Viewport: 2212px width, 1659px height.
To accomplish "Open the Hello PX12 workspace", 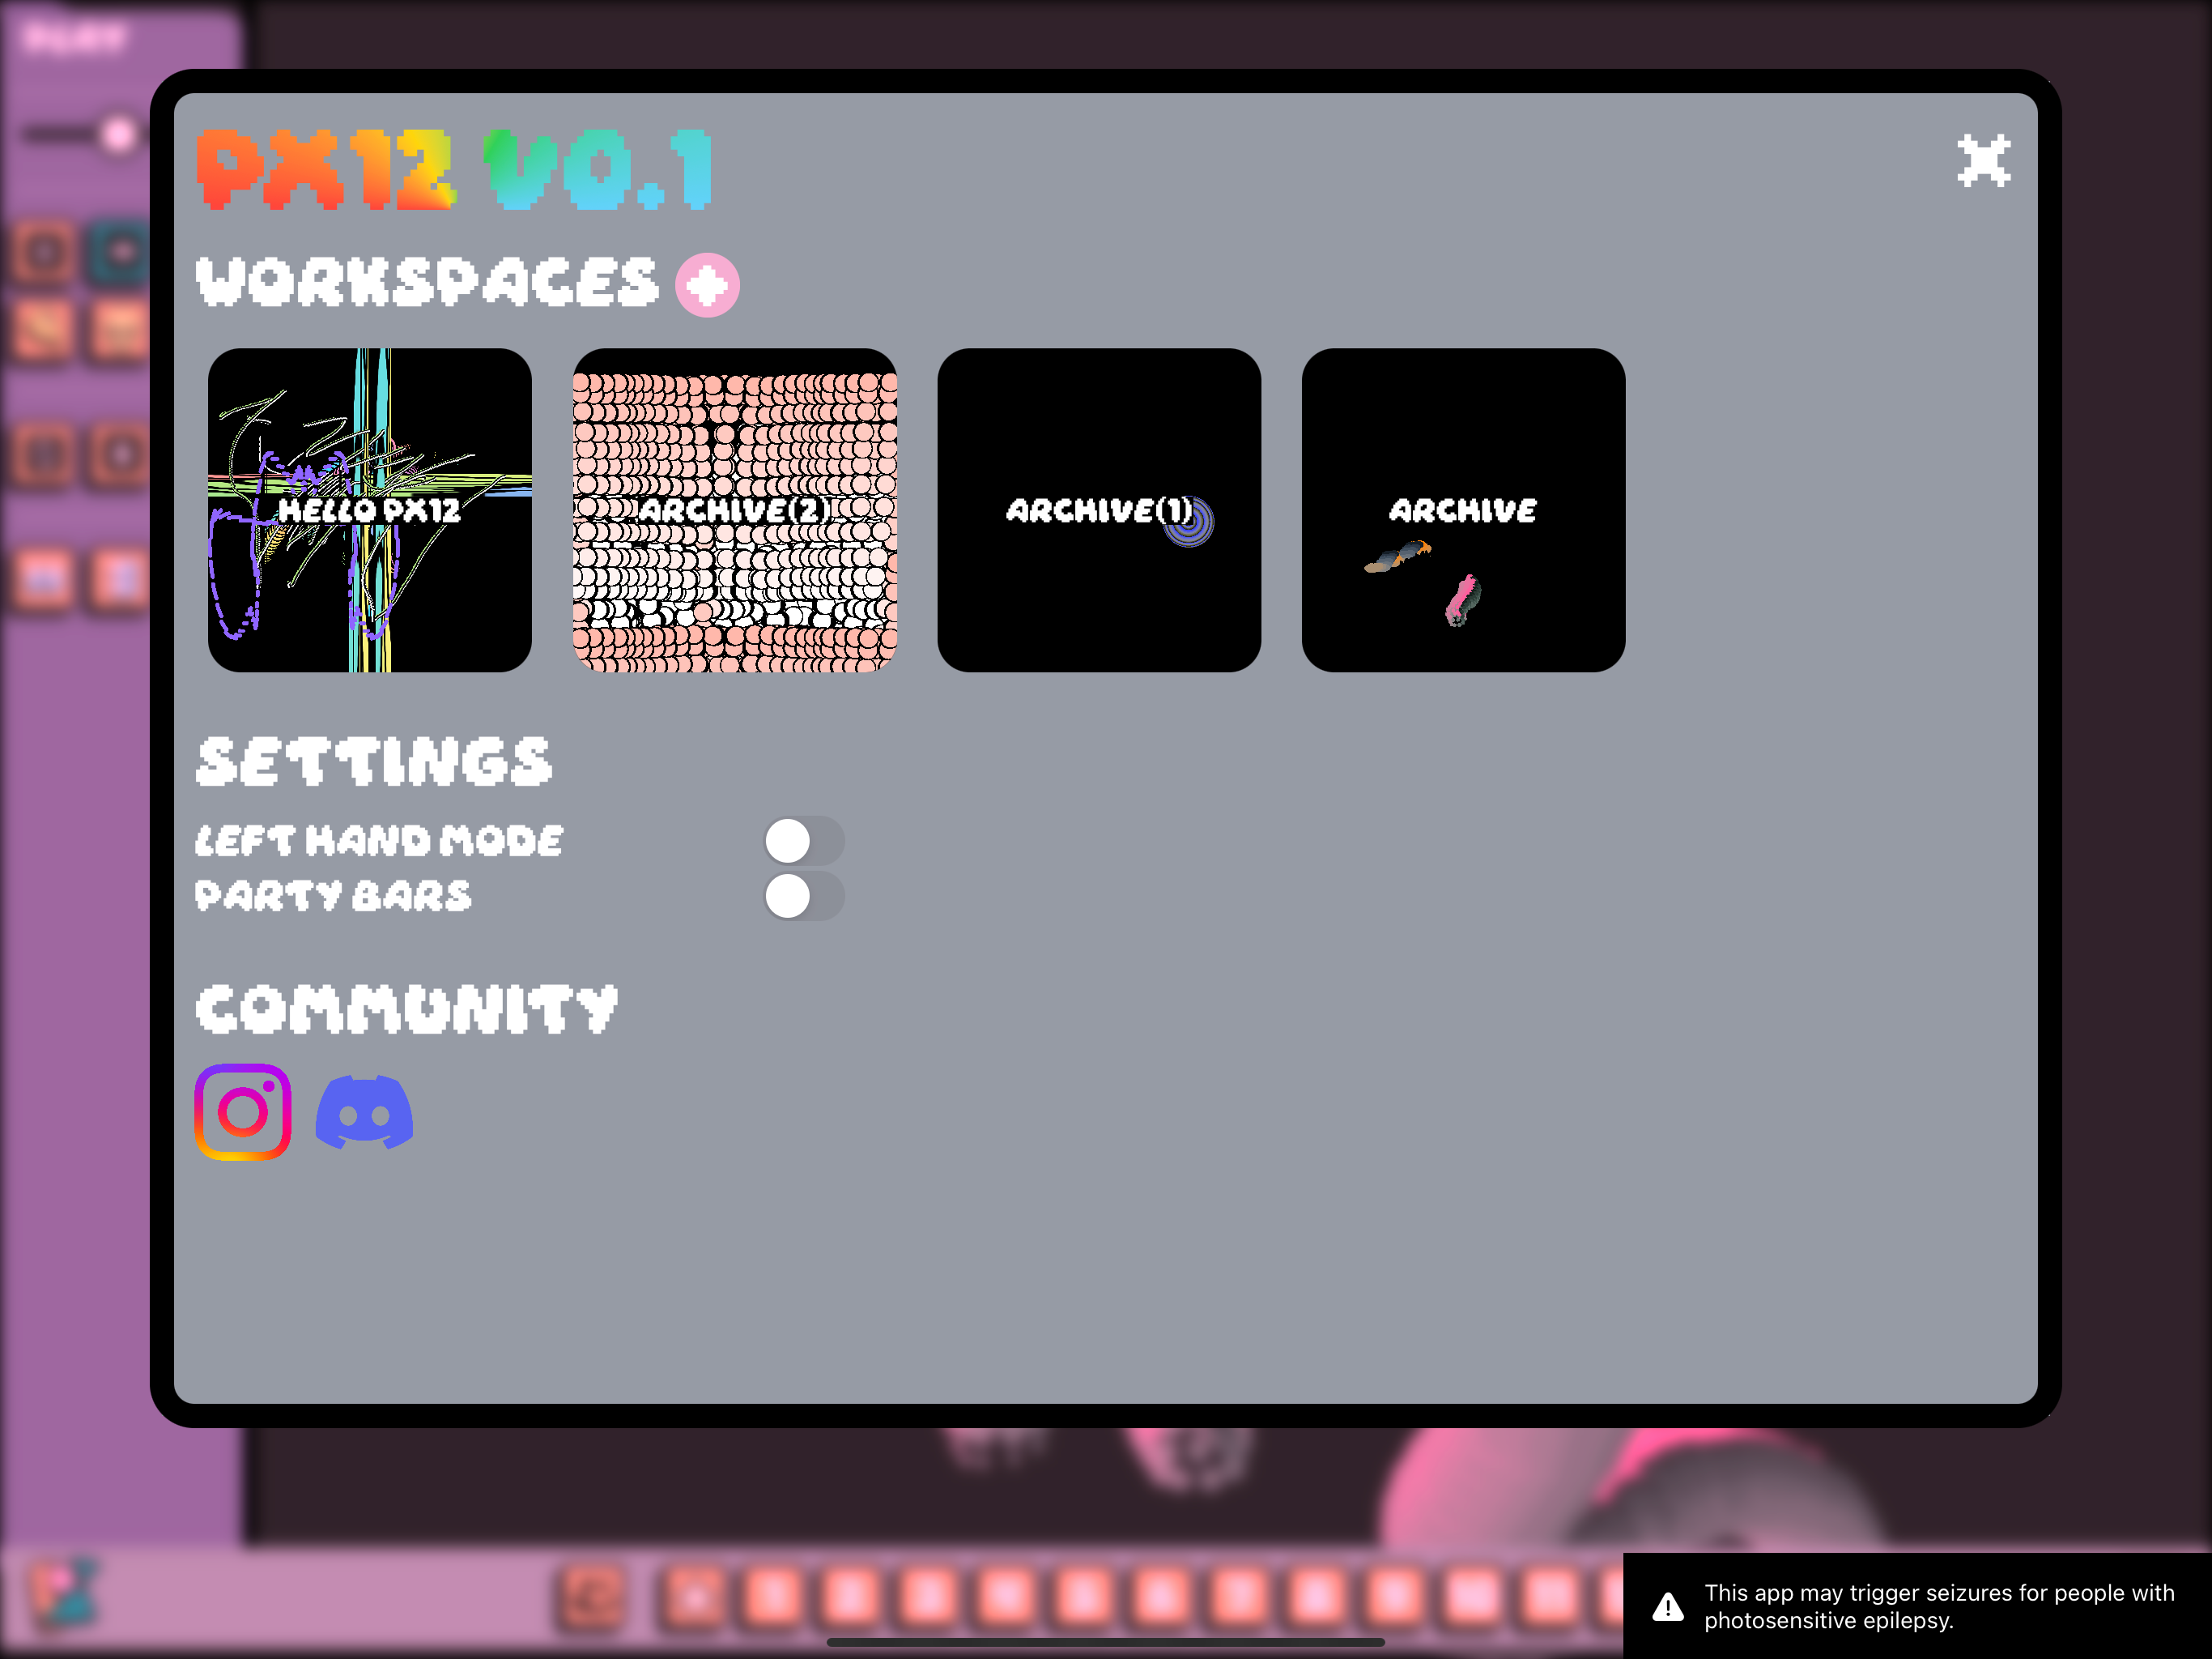I will click(369, 510).
